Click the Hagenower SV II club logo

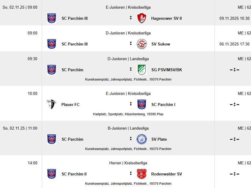point(142,18)
